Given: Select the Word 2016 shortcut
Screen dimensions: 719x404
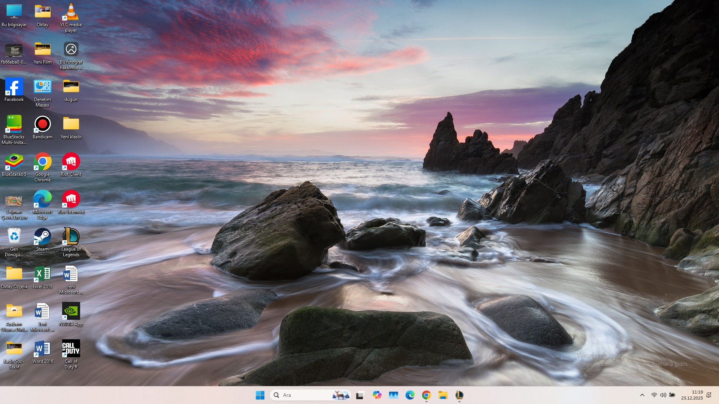Looking at the screenshot, I should (42, 352).
